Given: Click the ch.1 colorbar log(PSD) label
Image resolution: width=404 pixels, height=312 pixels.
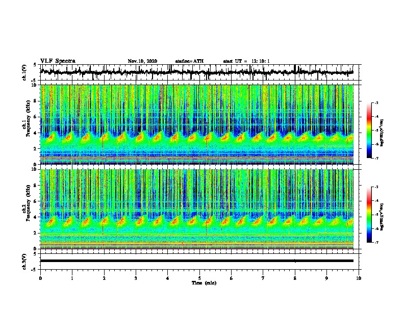Looking at the screenshot, I should click(382, 133).
